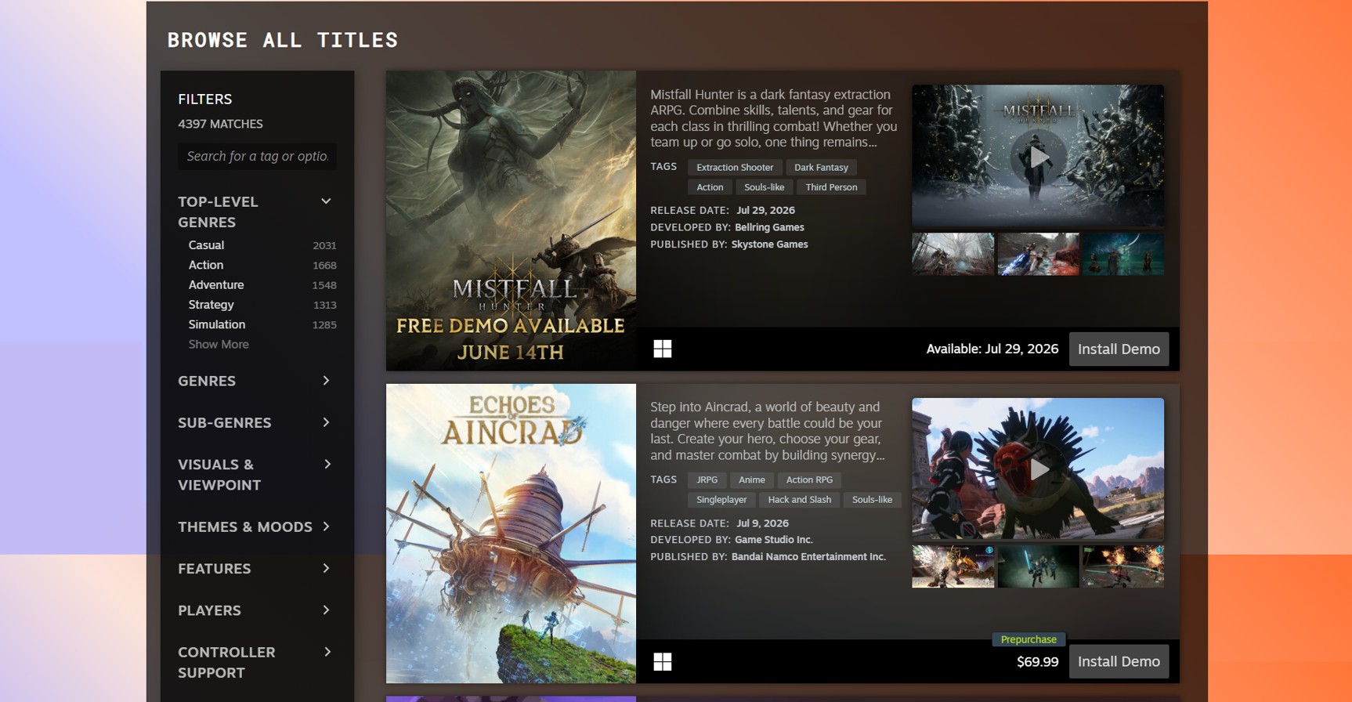Viewport: 1352px width, 702px height.
Task: Click the Windows platform icon for Mistfall Hunter
Action: click(x=663, y=349)
